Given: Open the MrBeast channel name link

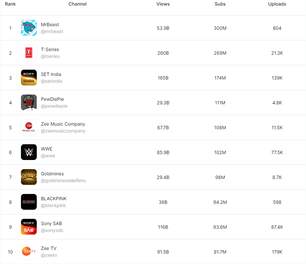Looking at the screenshot, I should (50, 25).
